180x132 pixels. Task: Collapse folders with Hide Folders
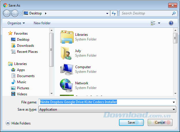18,123
